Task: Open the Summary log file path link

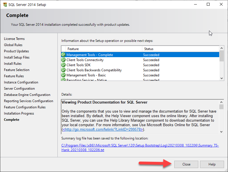Action: coord(140,148)
